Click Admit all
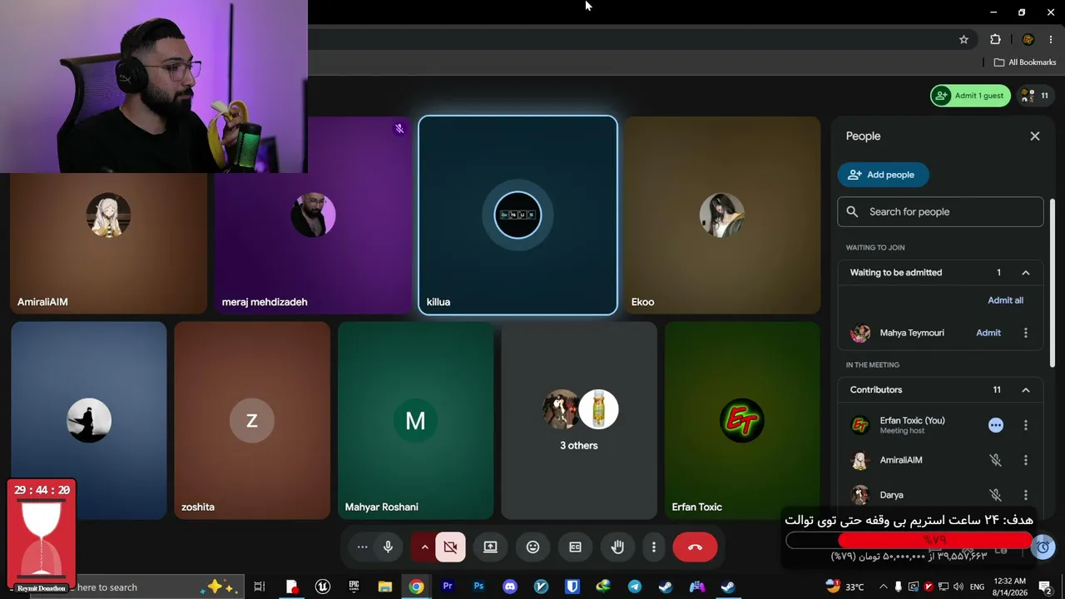Screen dimensions: 1065x599 pyautogui.click(x=1005, y=300)
